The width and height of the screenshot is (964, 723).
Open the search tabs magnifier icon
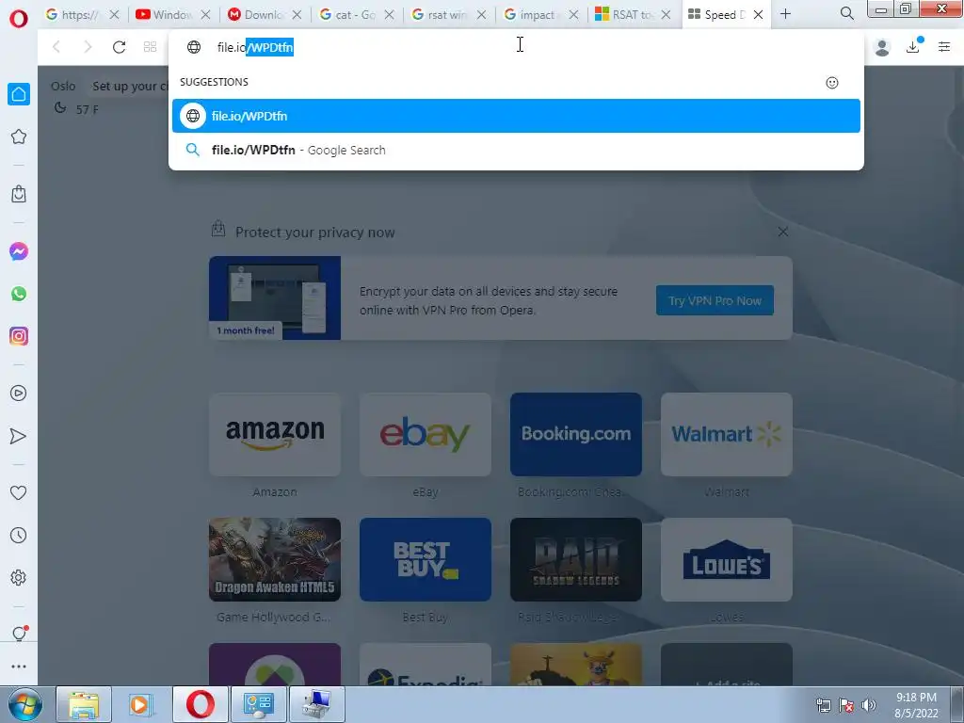846,13
